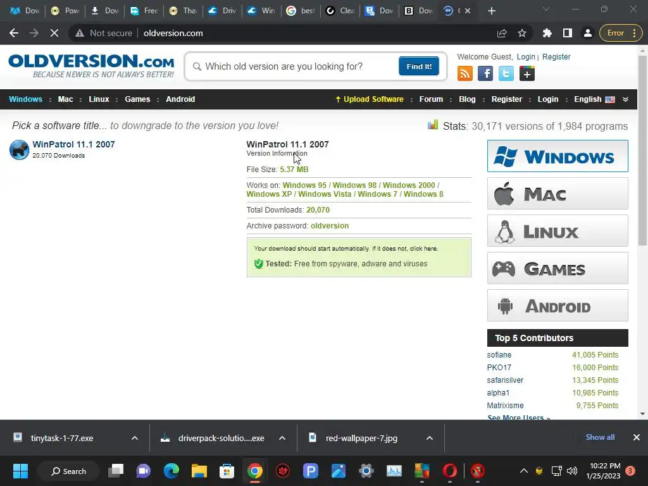Viewport: 648px width, 486px height.
Task: Select Linux in the navigation bar
Action: pos(99,99)
